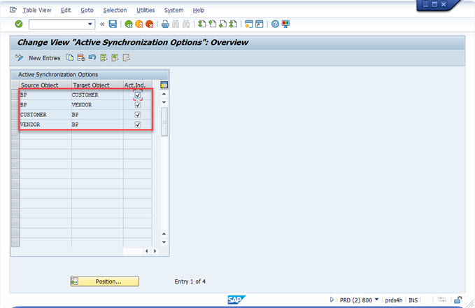475x308 pixels.
Task: Click the green Back icon
Action: pyautogui.click(x=129, y=24)
